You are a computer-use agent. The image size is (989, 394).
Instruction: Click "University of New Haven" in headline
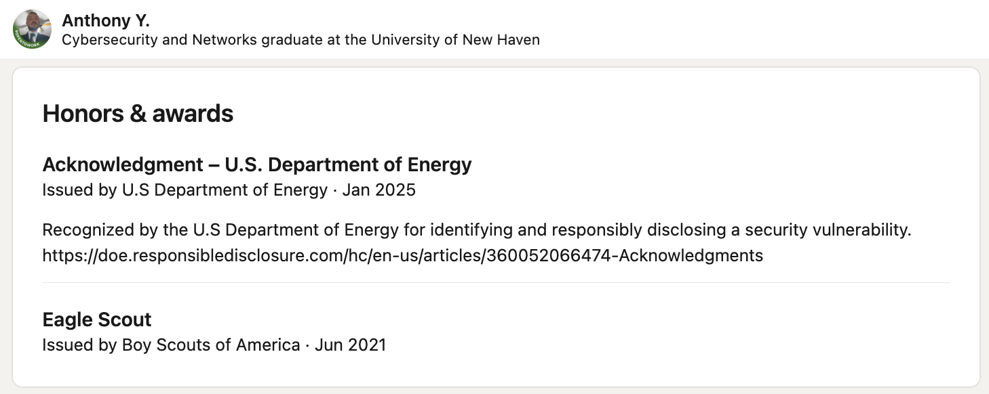click(x=457, y=40)
